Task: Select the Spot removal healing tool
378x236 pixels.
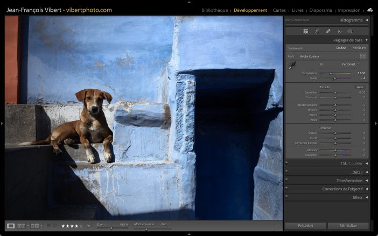Action: pyautogui.click(x=328, y=31)
